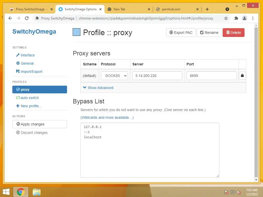The height and width of the screenshot is (197, 263).
Task: Click the muted volume tray icon
Action: [x=239, y=192]
